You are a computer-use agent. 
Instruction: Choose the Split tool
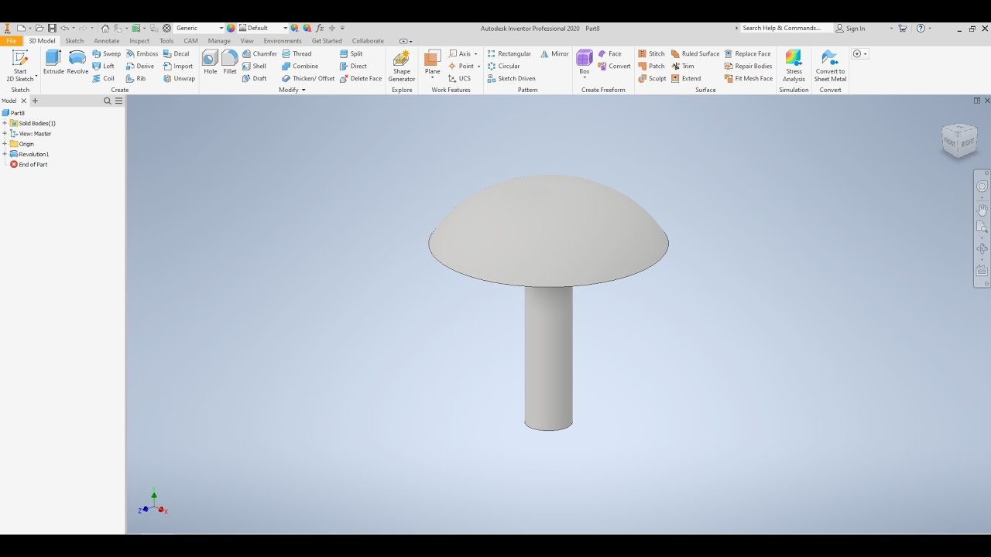(x=351, y=54)
